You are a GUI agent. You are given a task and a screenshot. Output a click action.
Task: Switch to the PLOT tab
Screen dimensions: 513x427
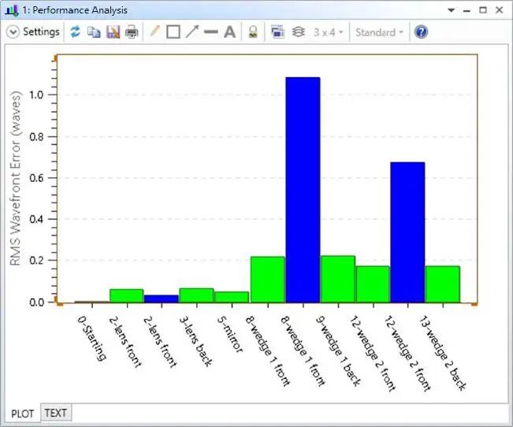point(22,414)
